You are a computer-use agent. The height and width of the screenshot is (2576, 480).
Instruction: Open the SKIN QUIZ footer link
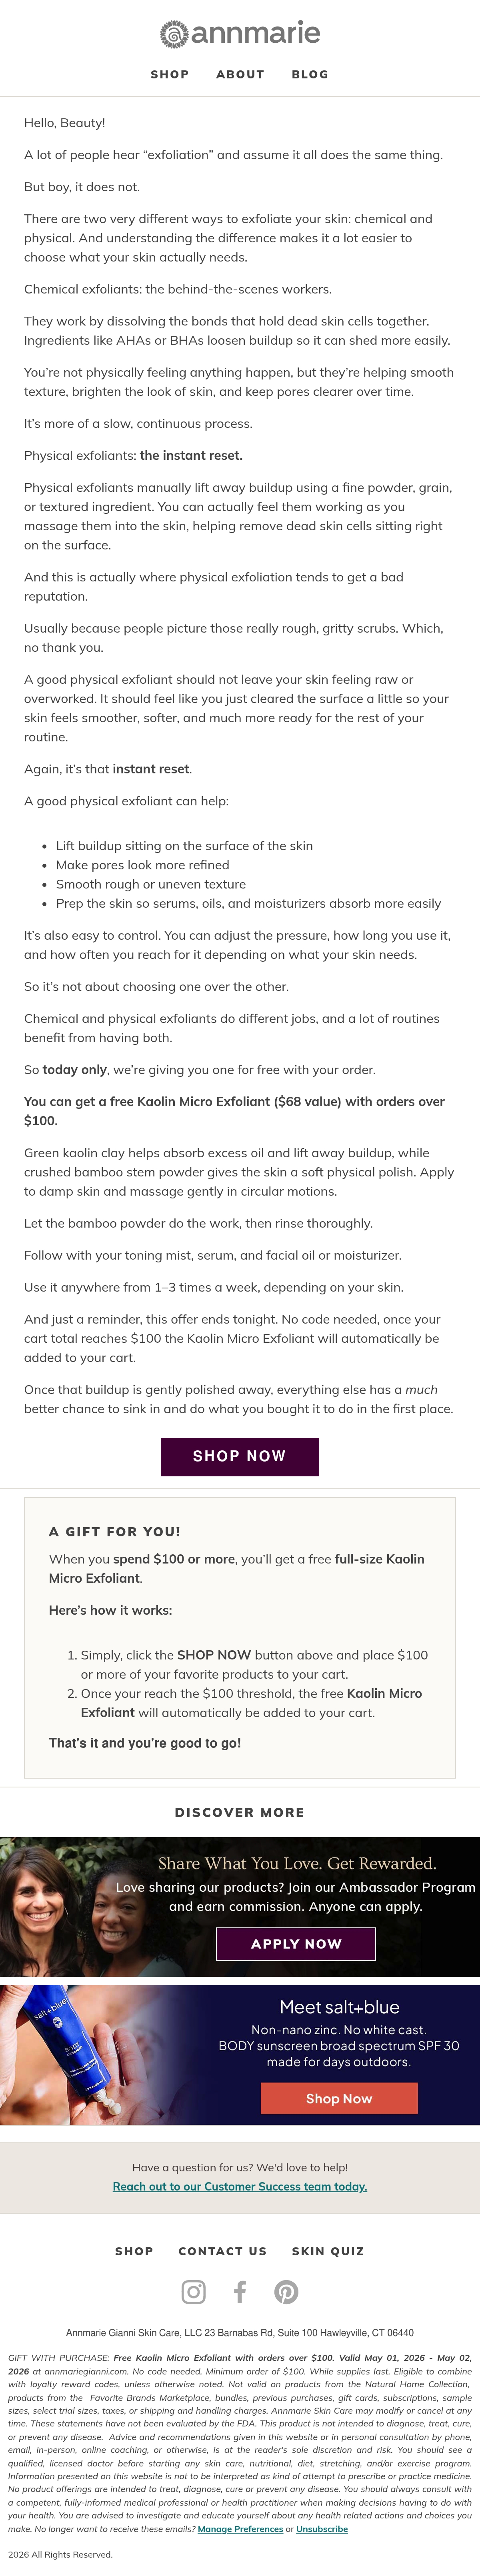[328, 2250]
